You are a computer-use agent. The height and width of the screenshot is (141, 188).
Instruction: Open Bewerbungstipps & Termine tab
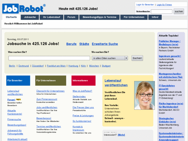tap(100, 17)
